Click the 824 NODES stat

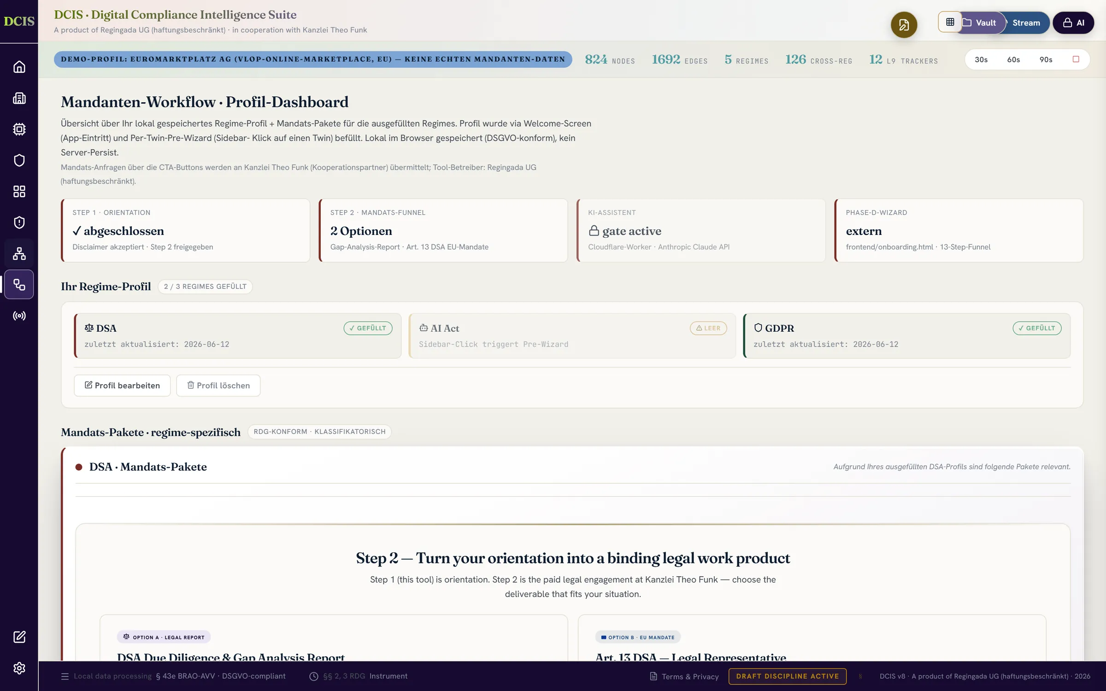(610, 59)
